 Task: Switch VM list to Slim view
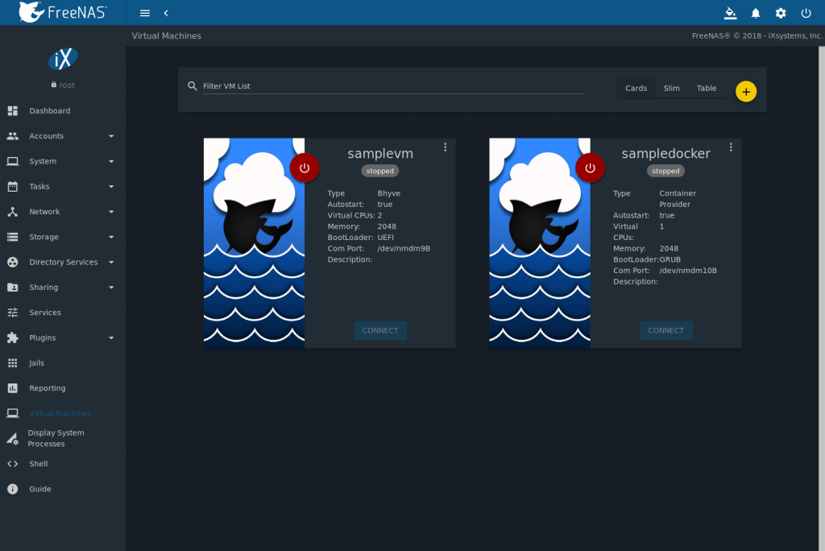click(671, 89)
